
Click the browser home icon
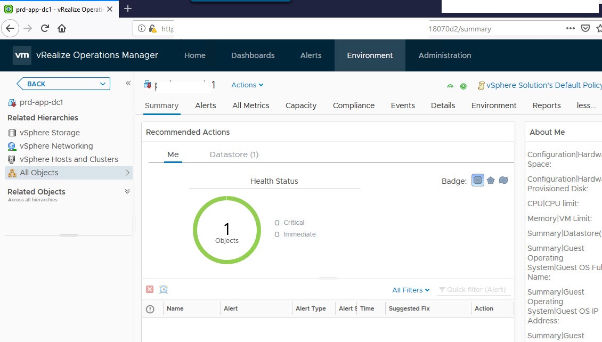(62, 29)
